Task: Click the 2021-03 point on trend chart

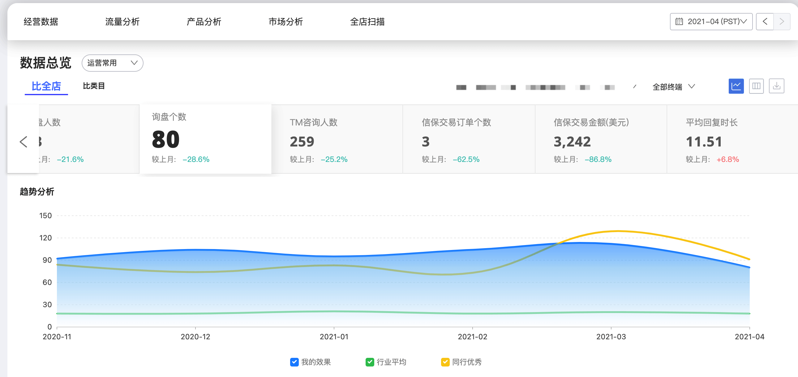Action: pyautogui.click(x=611, y=244)
